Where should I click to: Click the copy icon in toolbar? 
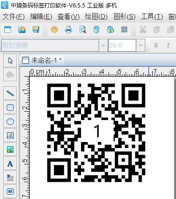tap(156, 30)
